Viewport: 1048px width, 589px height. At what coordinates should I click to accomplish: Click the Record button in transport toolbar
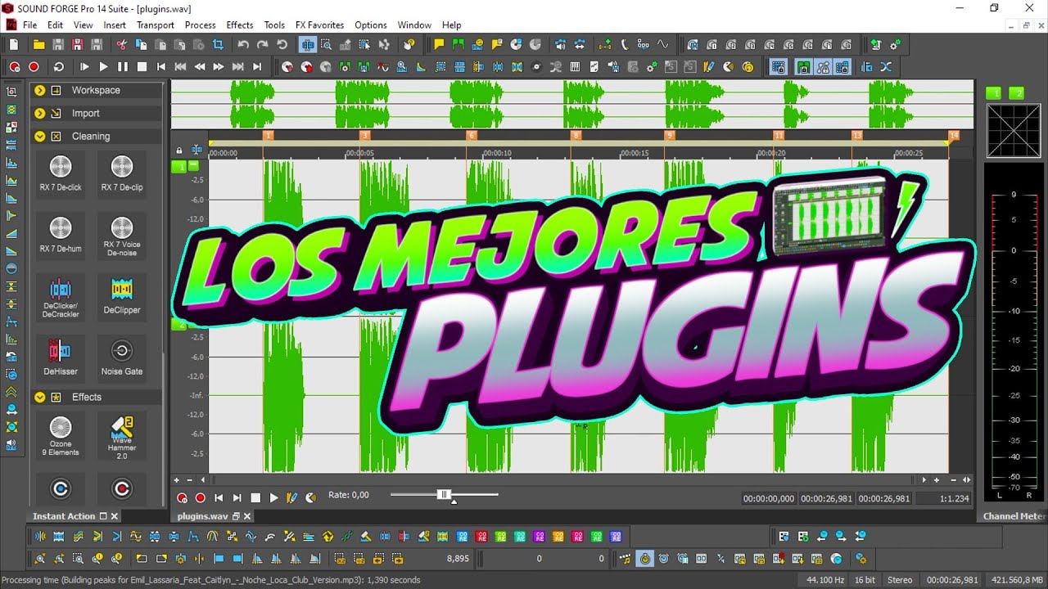[34, 67]
